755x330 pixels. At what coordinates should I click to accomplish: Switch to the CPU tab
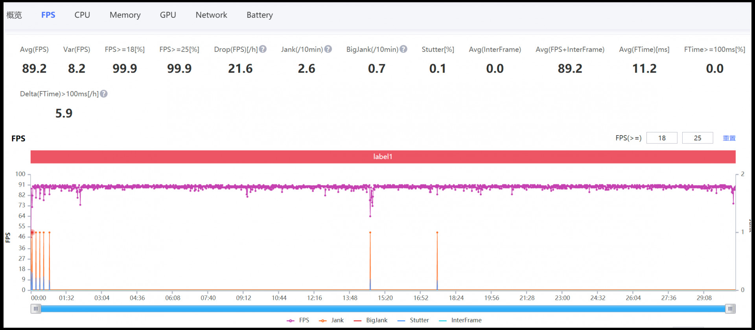coord(82,15)
